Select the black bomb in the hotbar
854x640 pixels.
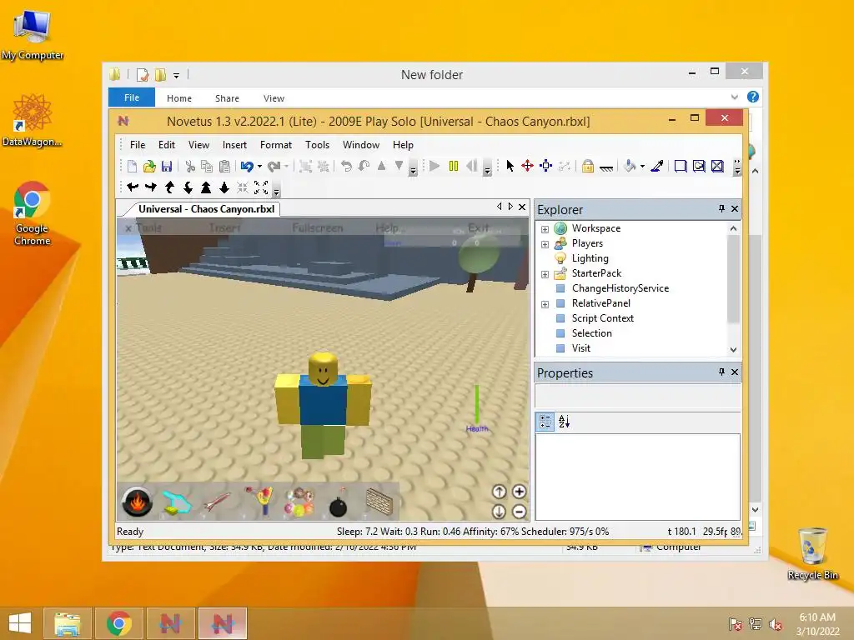click(x=339, y=503)
